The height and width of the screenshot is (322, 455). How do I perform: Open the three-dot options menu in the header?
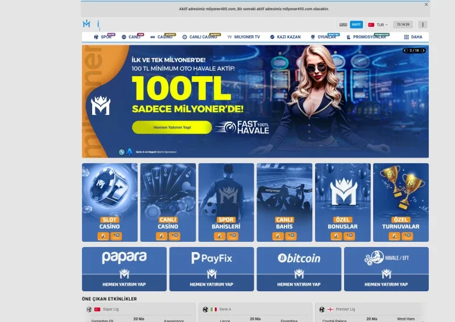(x=423, y=24)
